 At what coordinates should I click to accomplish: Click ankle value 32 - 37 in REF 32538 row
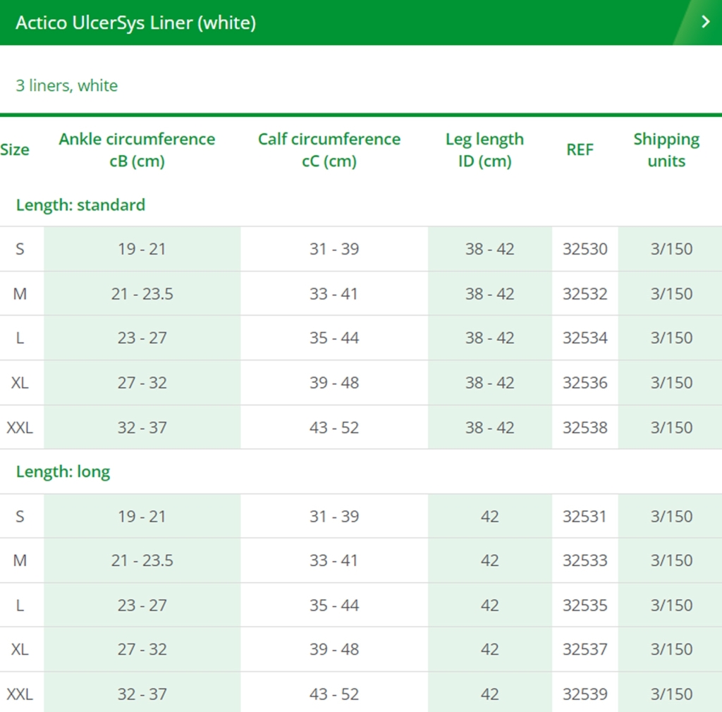[142, 428]
